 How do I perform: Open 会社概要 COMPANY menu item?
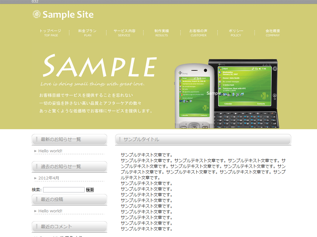pos(273,33)
